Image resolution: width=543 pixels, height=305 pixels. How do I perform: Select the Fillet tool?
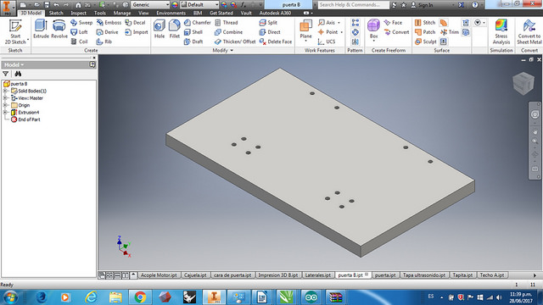pos(175,29)
